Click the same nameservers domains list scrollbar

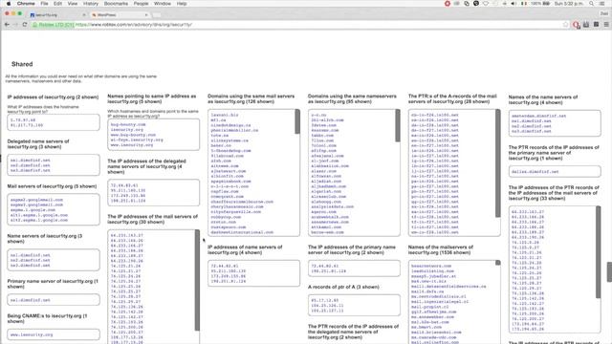398,125
